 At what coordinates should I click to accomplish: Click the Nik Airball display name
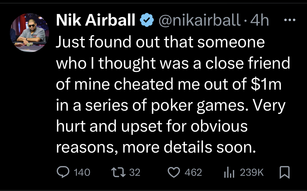(96, 20)
